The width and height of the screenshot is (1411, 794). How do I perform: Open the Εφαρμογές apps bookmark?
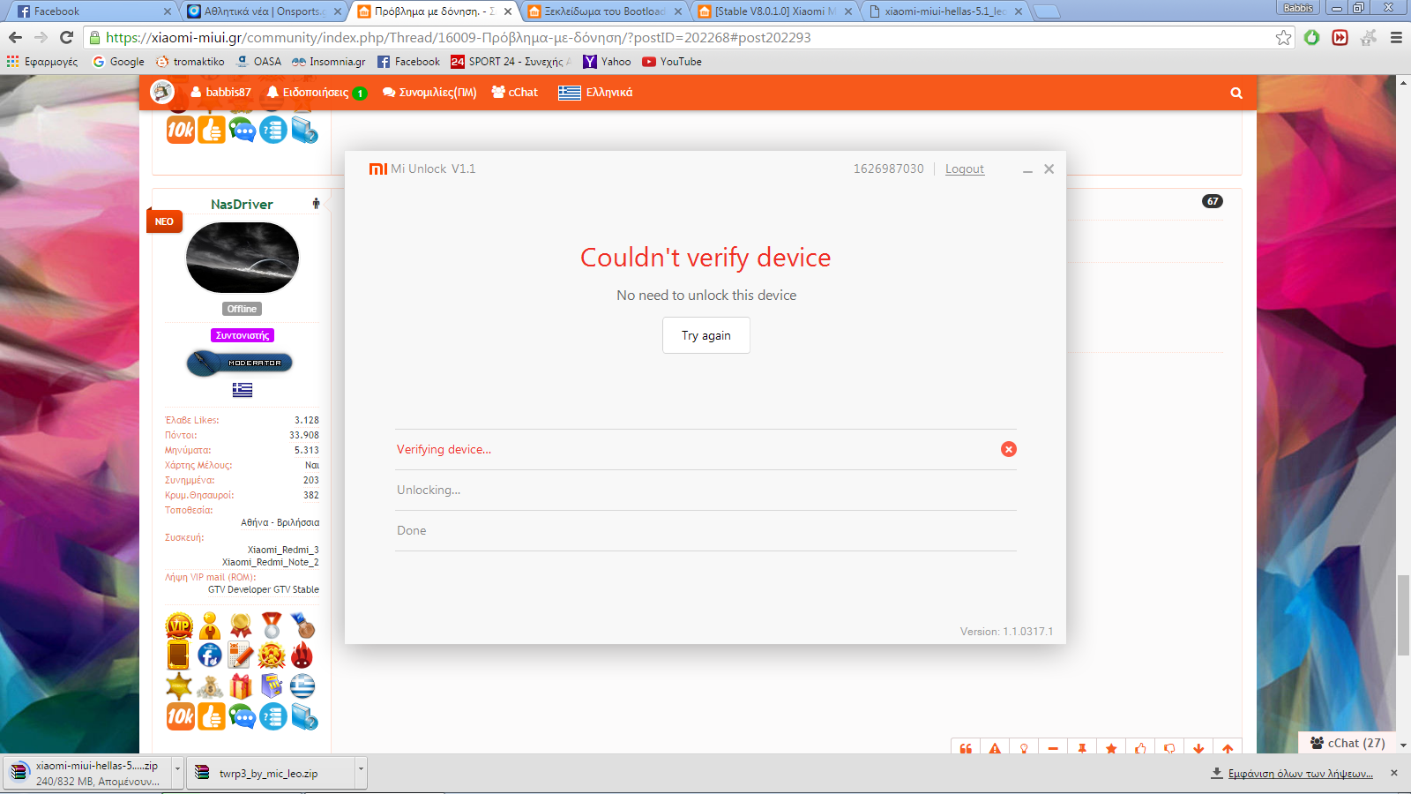(42, 62)
